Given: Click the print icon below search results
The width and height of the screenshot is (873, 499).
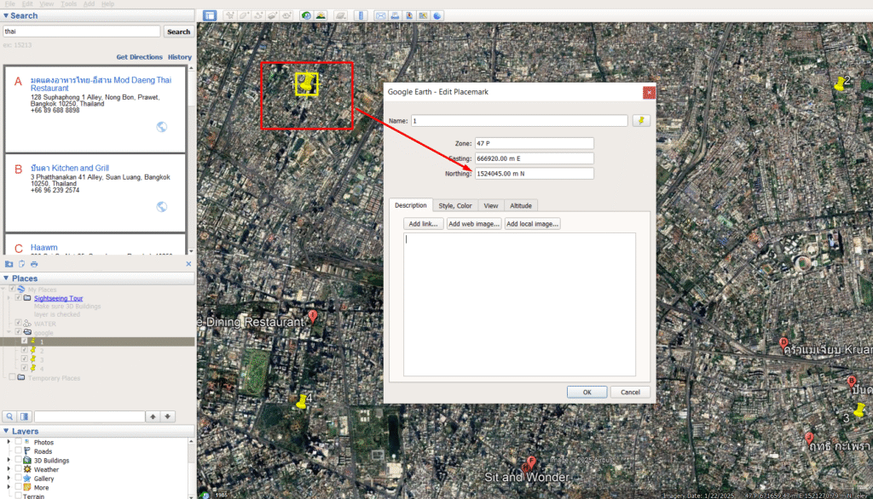Looking at the screenshot, I should (34, 264).
